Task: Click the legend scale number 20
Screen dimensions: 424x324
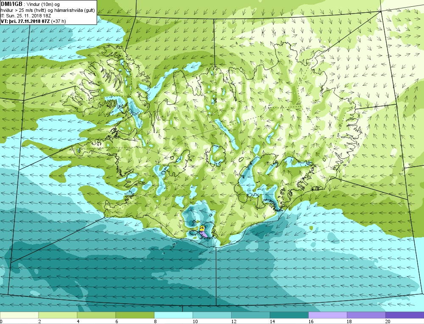Action: pos(388,321)
